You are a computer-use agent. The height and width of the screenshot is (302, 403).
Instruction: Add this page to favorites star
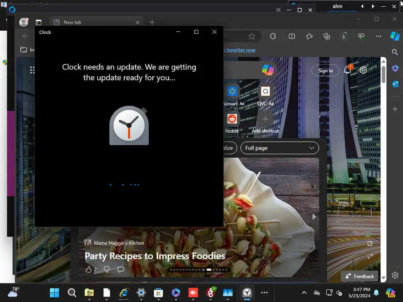(252, 37)
